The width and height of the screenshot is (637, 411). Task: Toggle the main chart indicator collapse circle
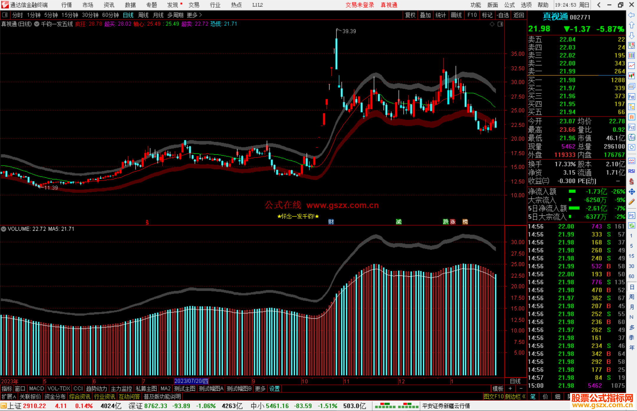click(x=37, y=24)
